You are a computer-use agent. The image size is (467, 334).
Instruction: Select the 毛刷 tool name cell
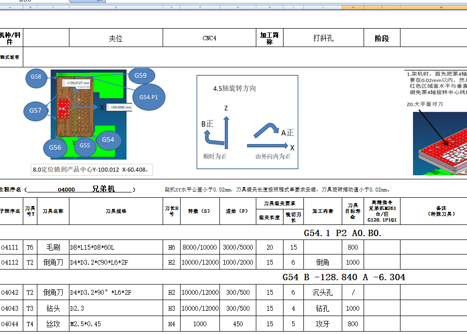(53, 246)
